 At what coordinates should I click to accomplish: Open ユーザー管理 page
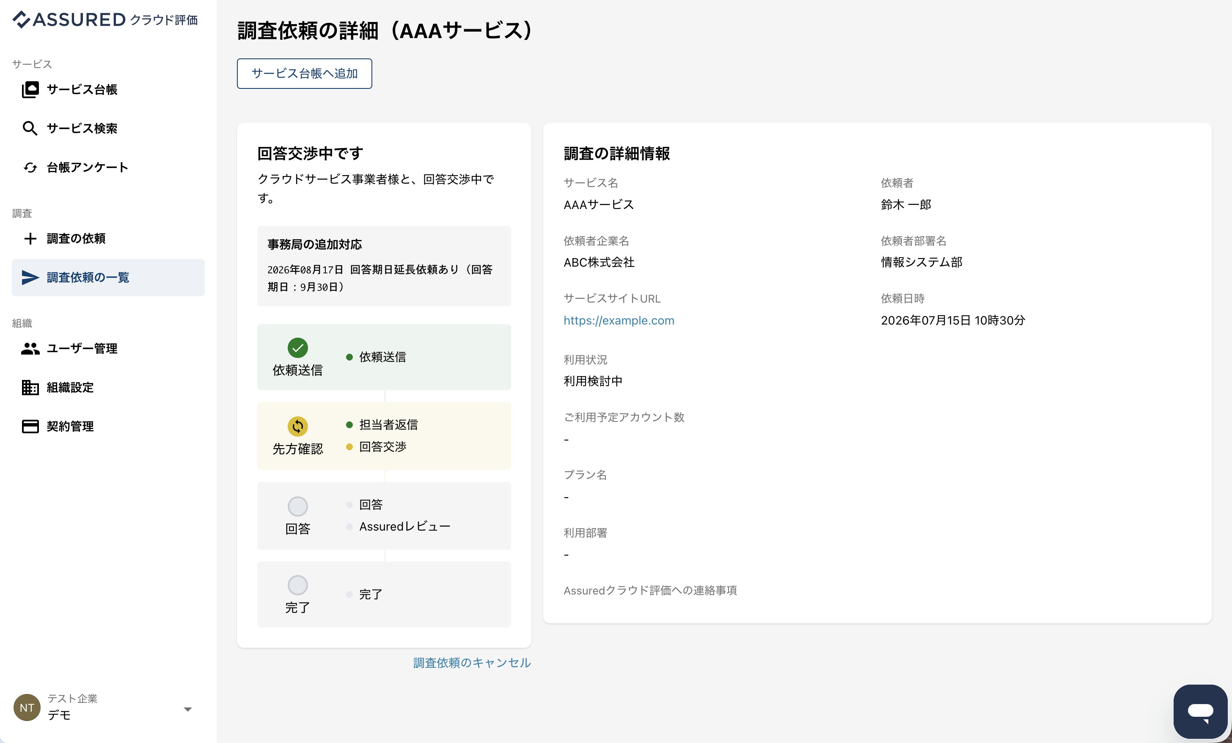click(108, 349)
